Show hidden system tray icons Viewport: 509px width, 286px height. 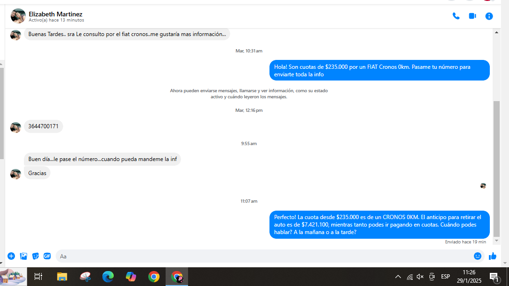[398, 277]
